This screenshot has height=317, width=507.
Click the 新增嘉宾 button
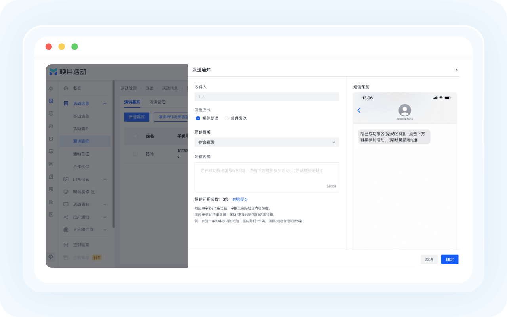pyautogui.click(x=137, y=117)
